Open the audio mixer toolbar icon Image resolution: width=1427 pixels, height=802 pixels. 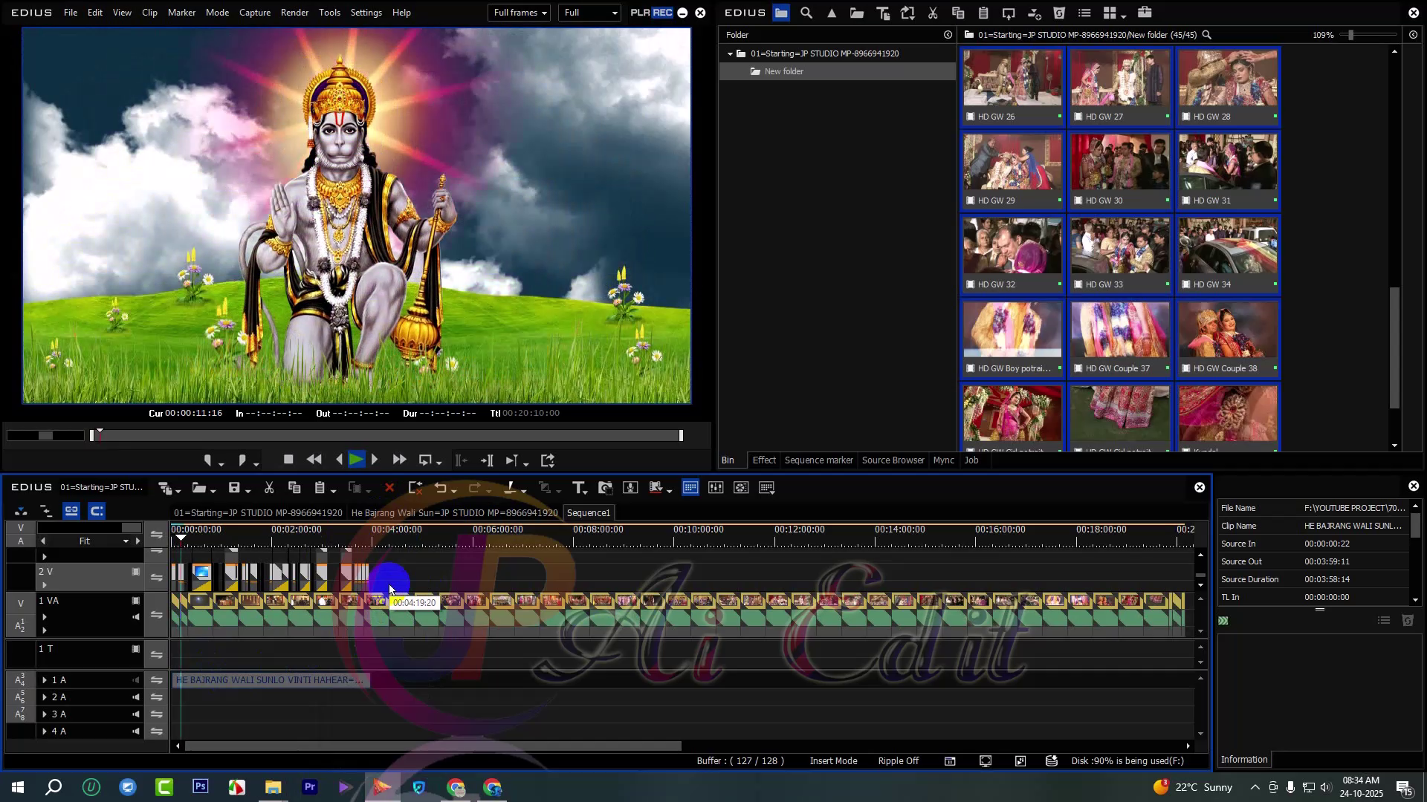[716, 488]
